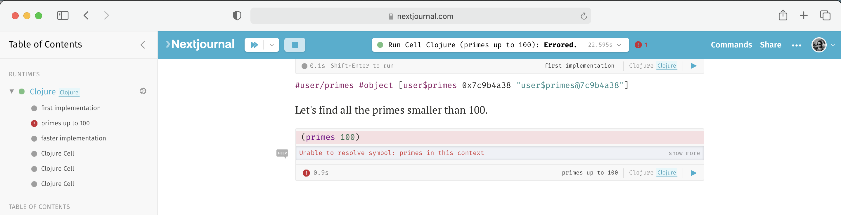Click the paragraph about primes smaller than 100
This screenshot has height=215, width=841.
391,110
